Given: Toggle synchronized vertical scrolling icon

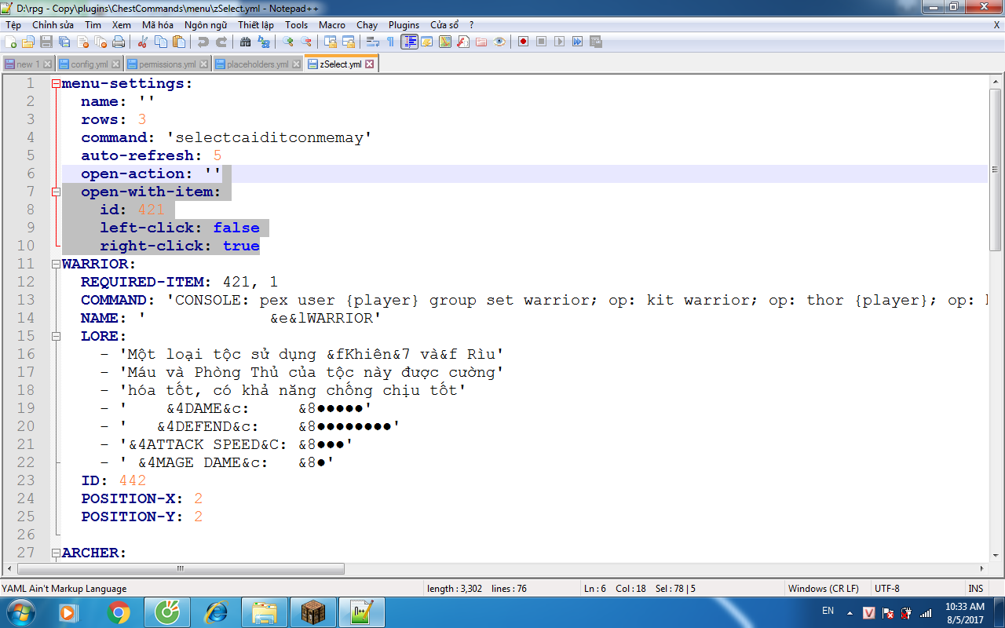Looking at the screenshot, I should pyautogui.click(x=331, y=42).
